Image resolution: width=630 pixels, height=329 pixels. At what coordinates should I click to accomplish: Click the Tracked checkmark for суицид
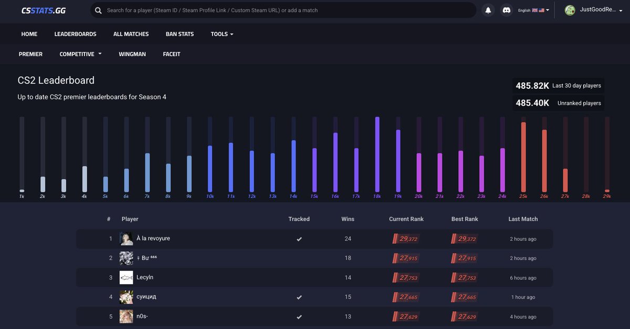tap(299, 297)
